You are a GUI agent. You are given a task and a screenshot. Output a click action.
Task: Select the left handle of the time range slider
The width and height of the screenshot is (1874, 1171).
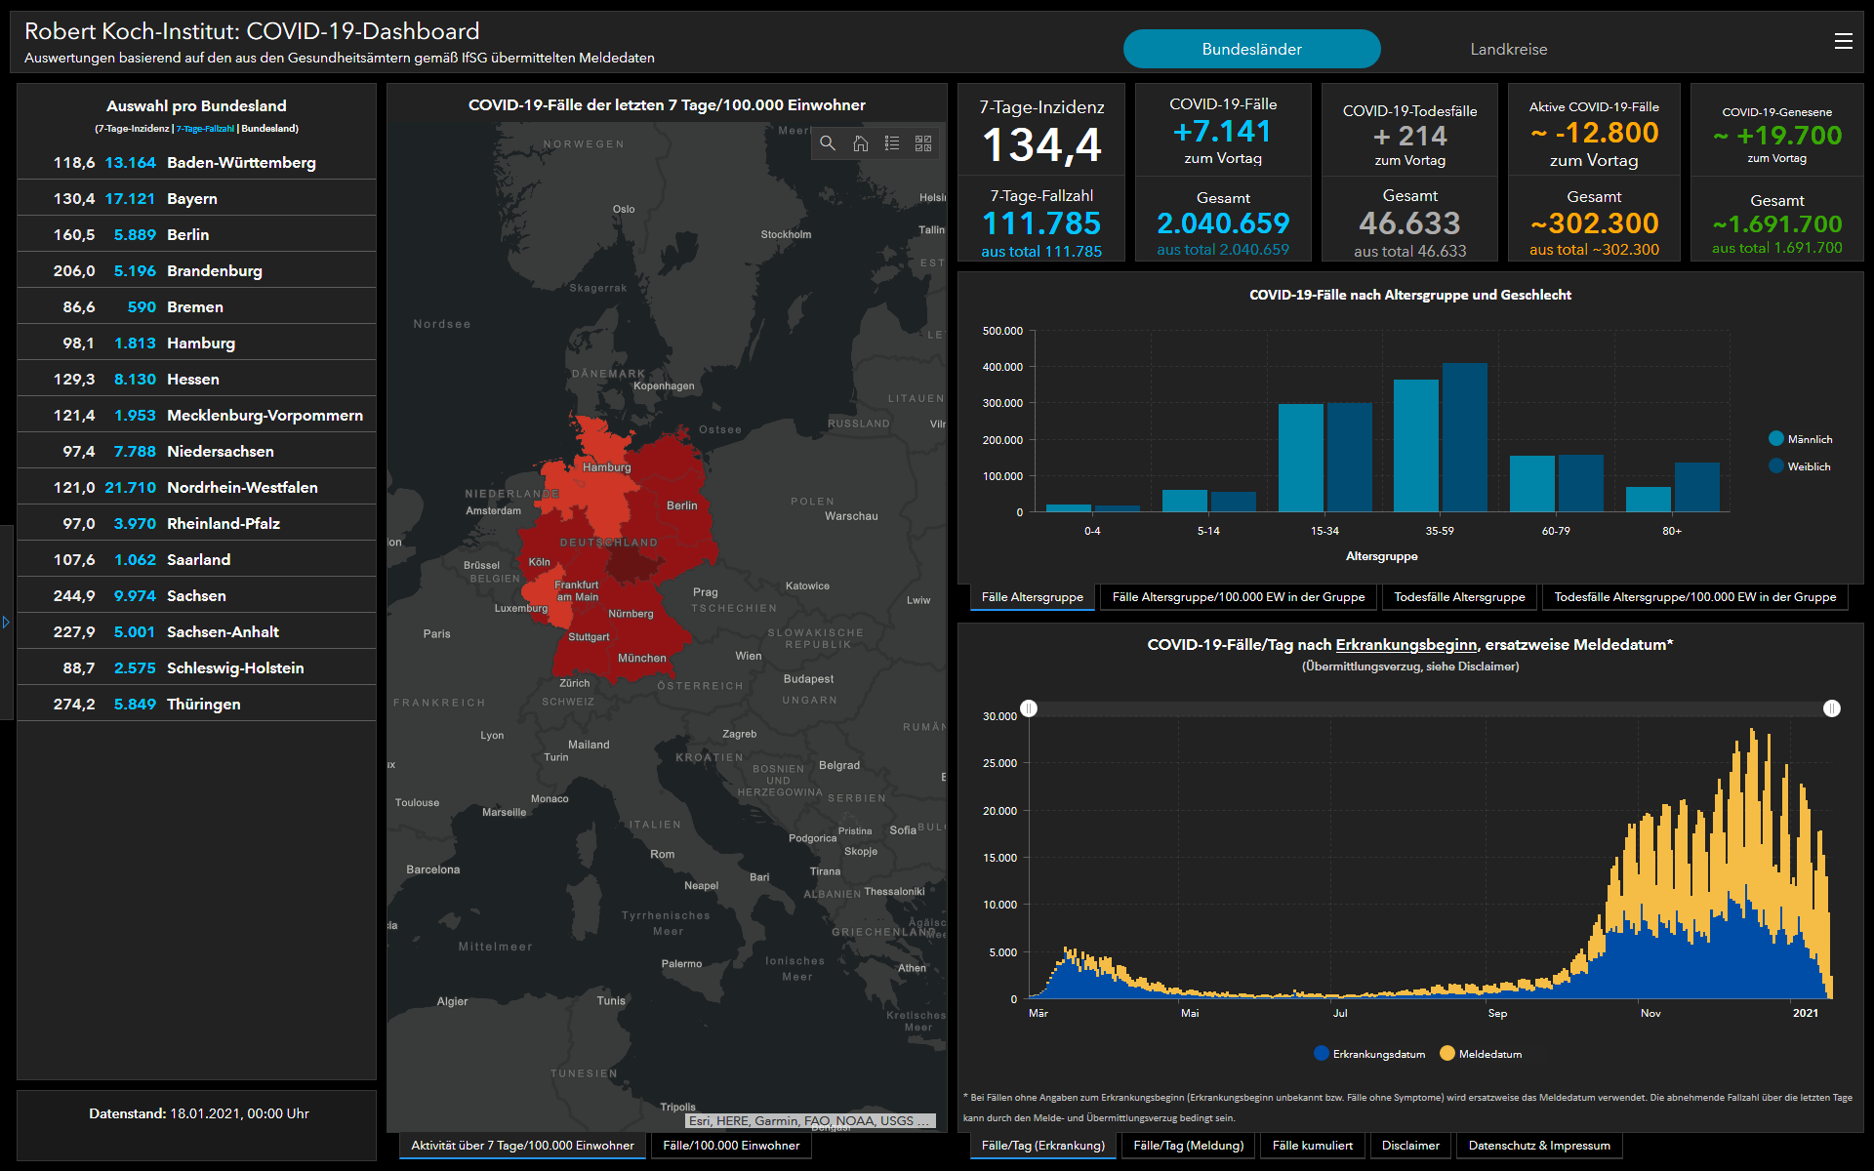[1029, 708]
